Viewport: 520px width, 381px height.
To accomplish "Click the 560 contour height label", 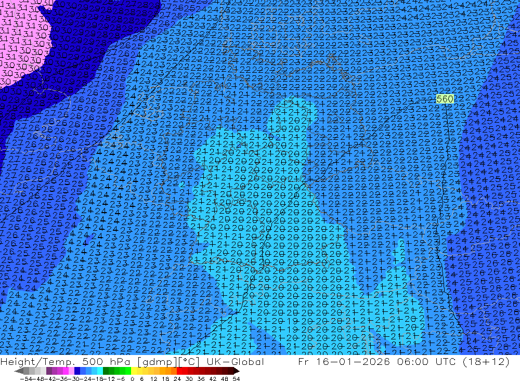I will coord(445,99).
